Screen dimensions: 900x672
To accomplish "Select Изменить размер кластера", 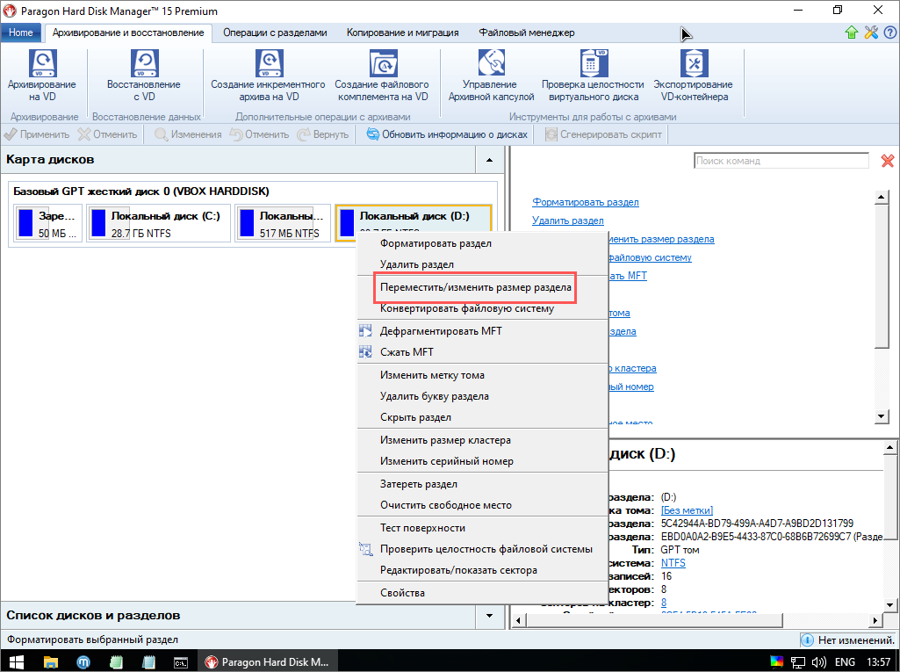I will point(482,440).
